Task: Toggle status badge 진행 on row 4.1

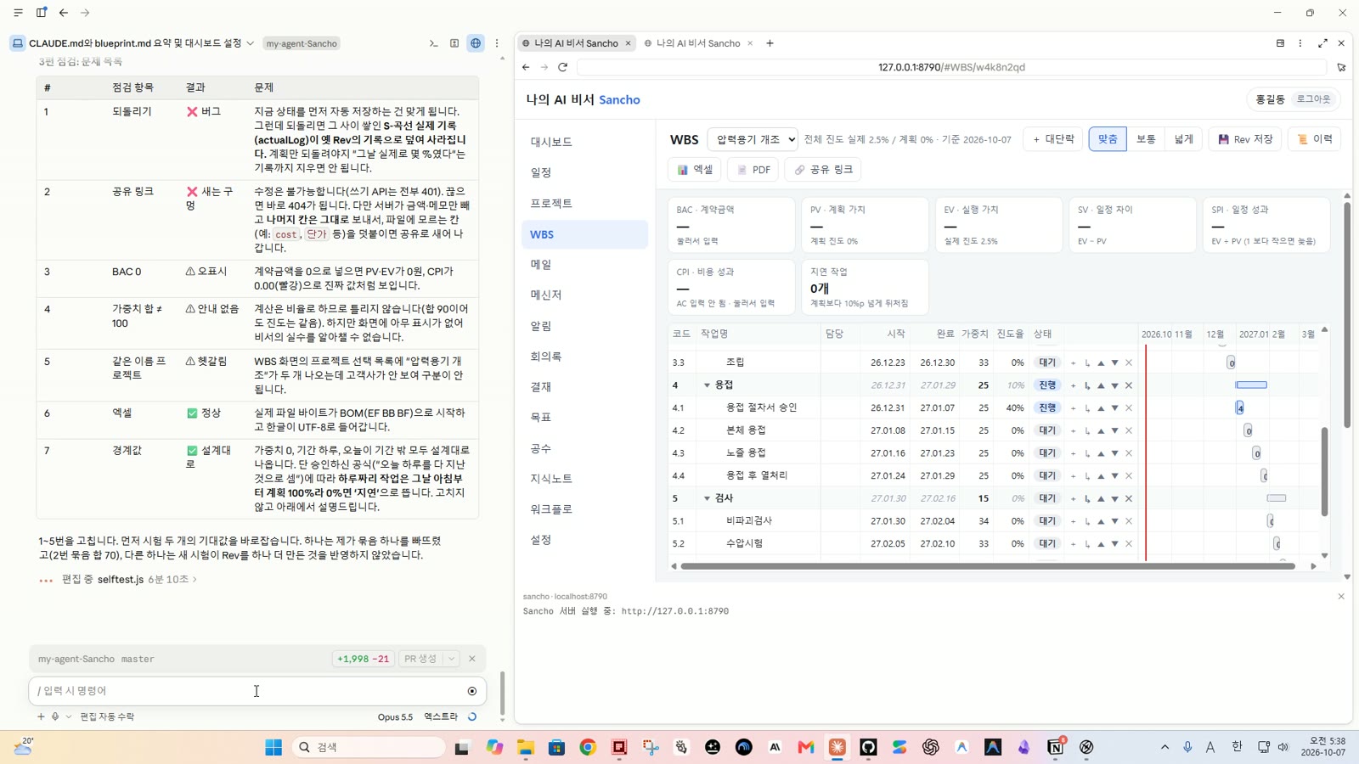Action: (x=1047, y=408)
